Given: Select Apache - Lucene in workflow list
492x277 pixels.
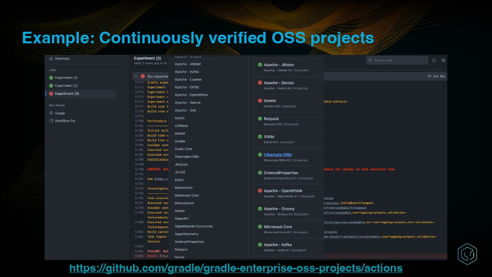Looking at the screenshot, I should pyautogui.click(x=188, y=79).
